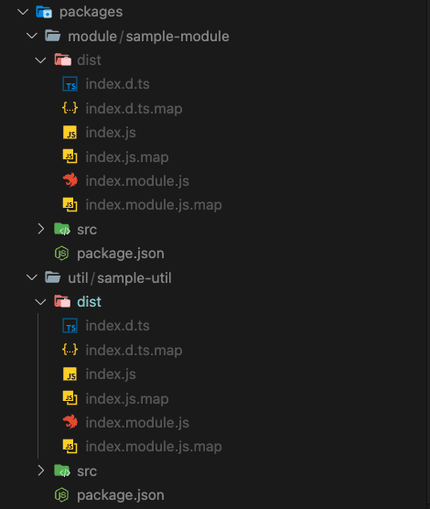Image resolution: width=430 pixels, height=509 pixels.
Task: Click TypeScript icon of index.d.ts under sample-module
Action: pyautogui.click(x=70, y=84)
